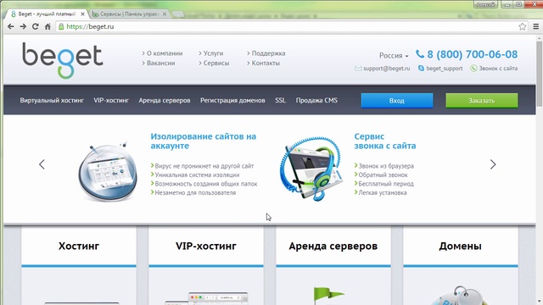Open Вакансии link
The height and width of the screenshot is (305, 543).
point(160,63)
